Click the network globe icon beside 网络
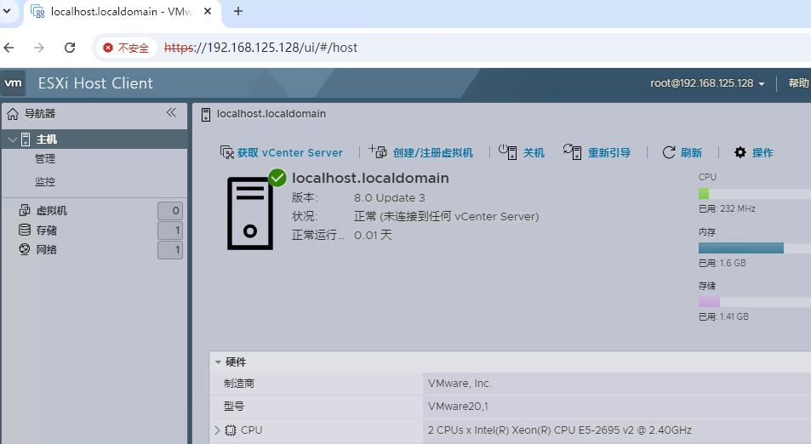The width and height of the screenshot is (811, 444). click(x=25, y=249)
